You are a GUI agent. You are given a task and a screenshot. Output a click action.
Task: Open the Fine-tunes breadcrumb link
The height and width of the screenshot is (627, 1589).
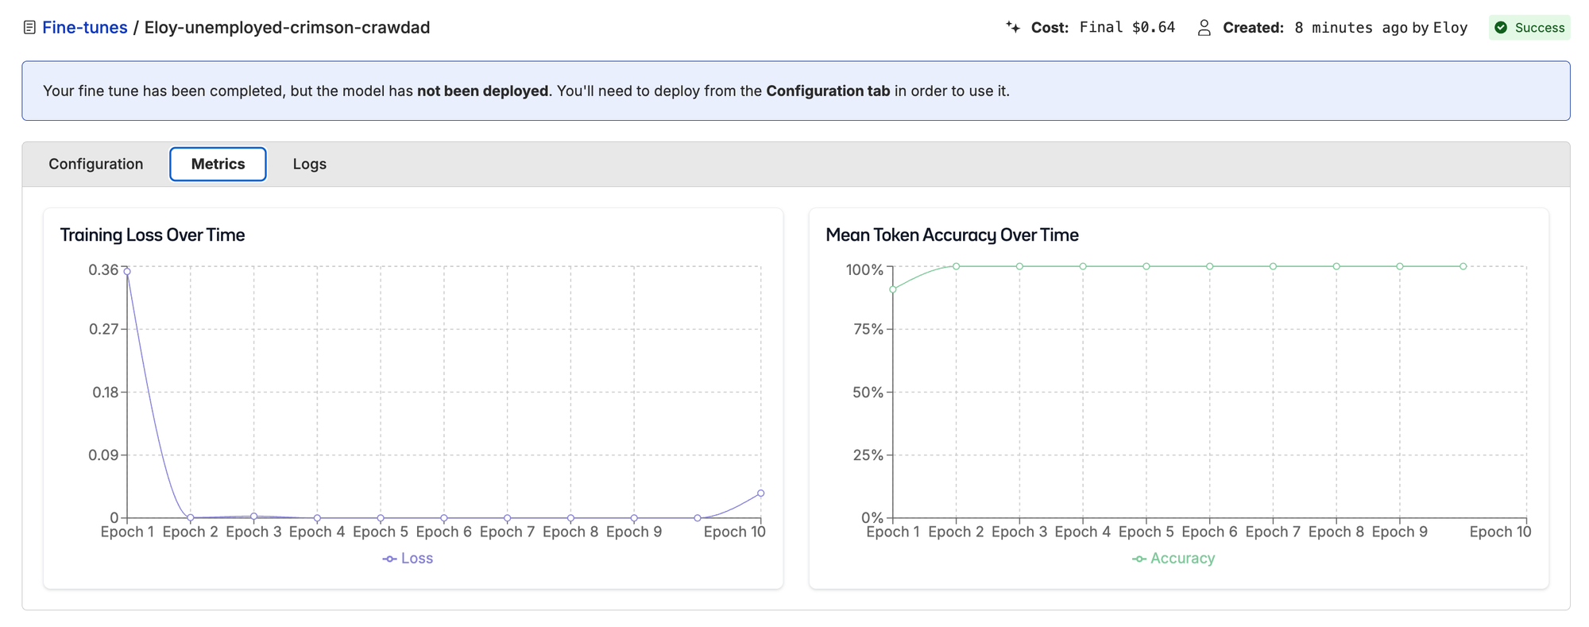point(84,28)
